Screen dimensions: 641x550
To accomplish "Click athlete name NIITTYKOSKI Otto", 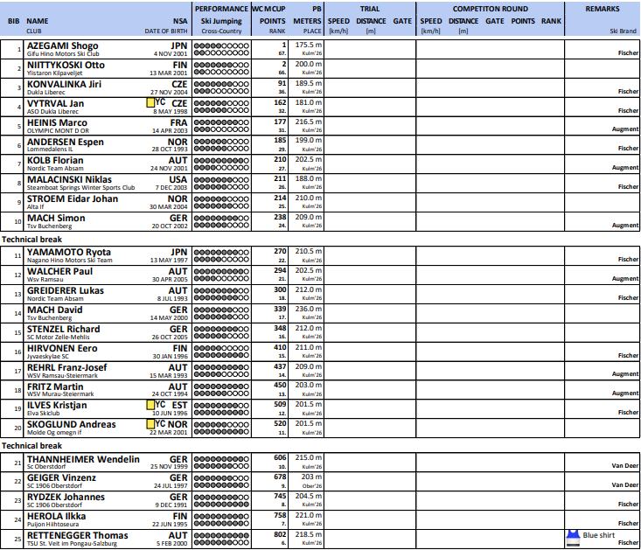I will point(66,65).
